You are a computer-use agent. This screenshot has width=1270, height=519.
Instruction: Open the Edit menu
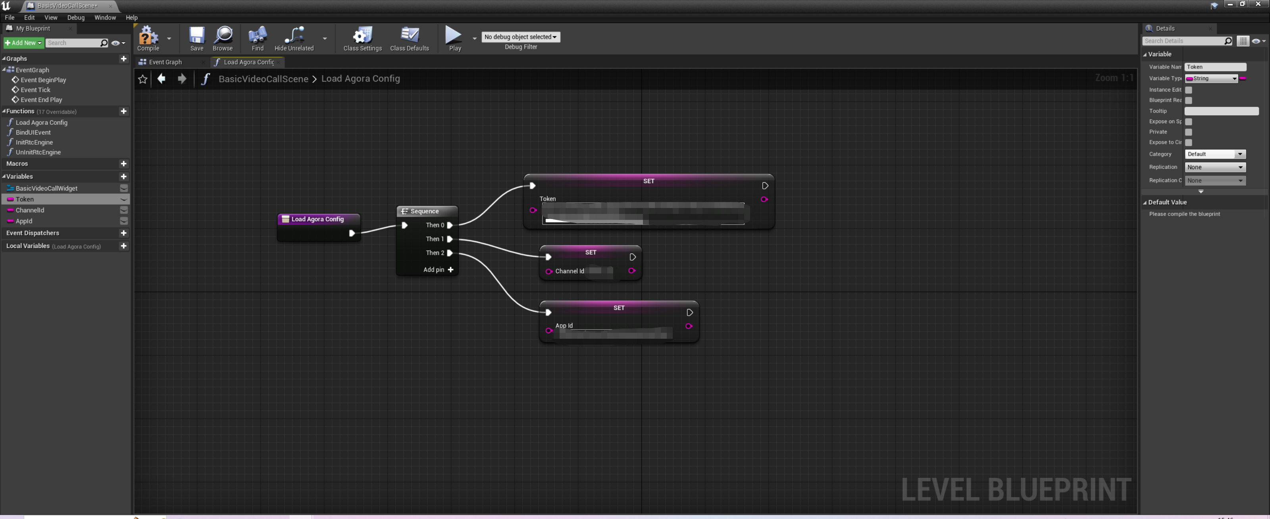29,17
